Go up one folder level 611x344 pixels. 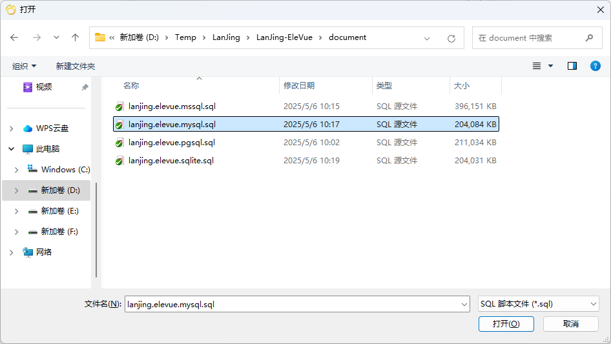75,37
